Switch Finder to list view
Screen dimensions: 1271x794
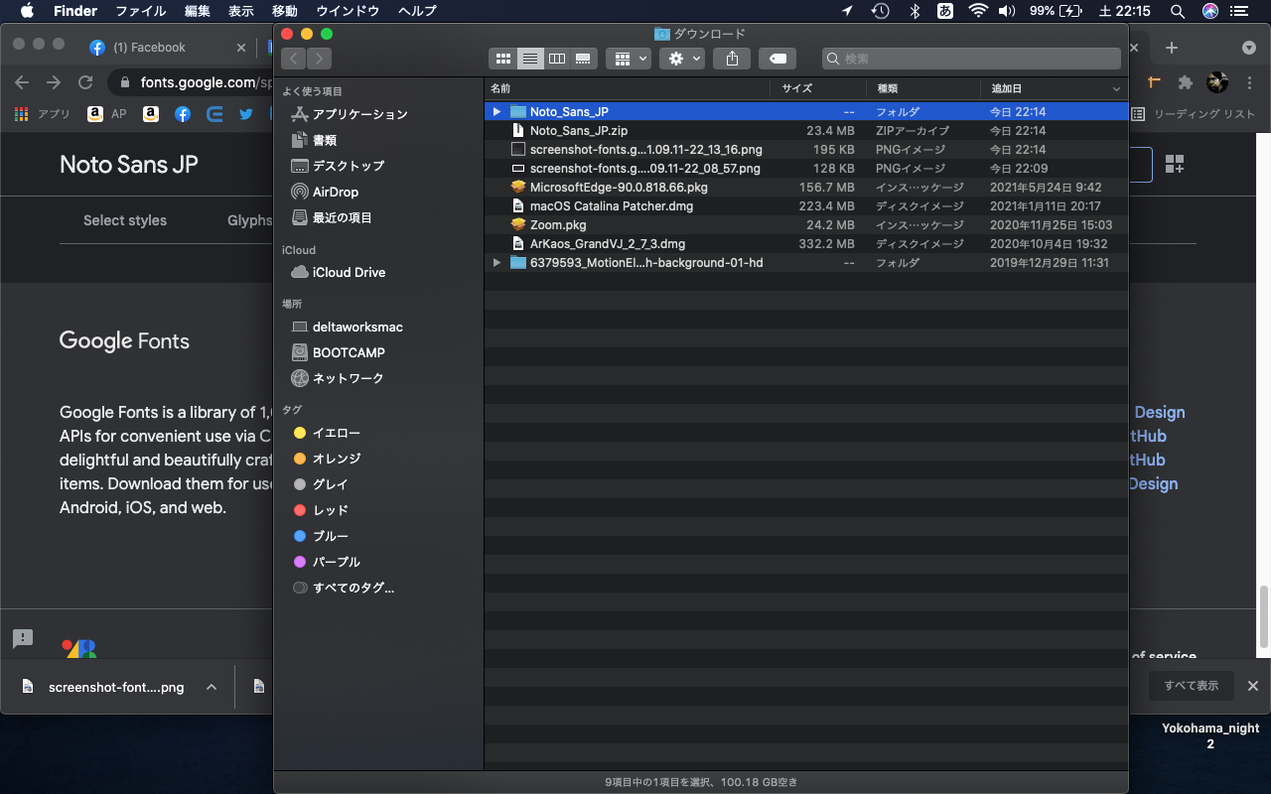[x=530, y=59]
